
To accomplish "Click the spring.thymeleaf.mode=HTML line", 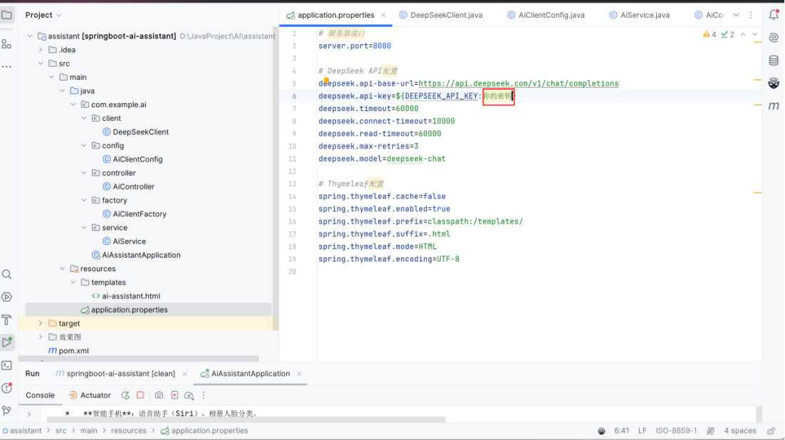I will tap(377, 246).
